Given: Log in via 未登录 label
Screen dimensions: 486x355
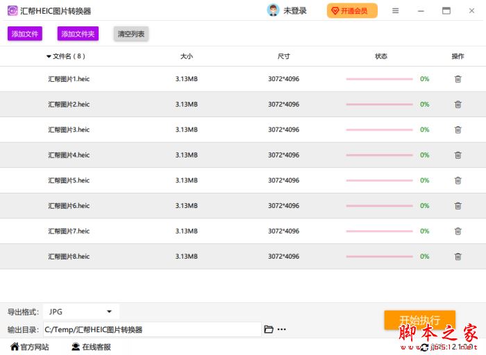Looking at the screenshot, I should [295, 11].
